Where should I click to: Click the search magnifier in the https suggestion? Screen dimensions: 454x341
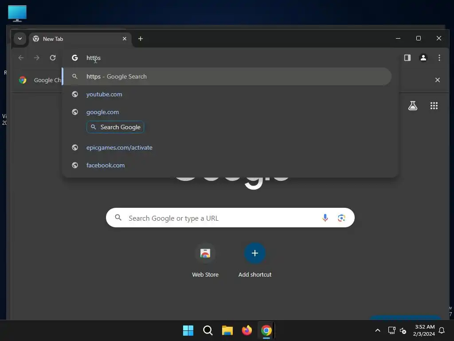pos(74,76)
